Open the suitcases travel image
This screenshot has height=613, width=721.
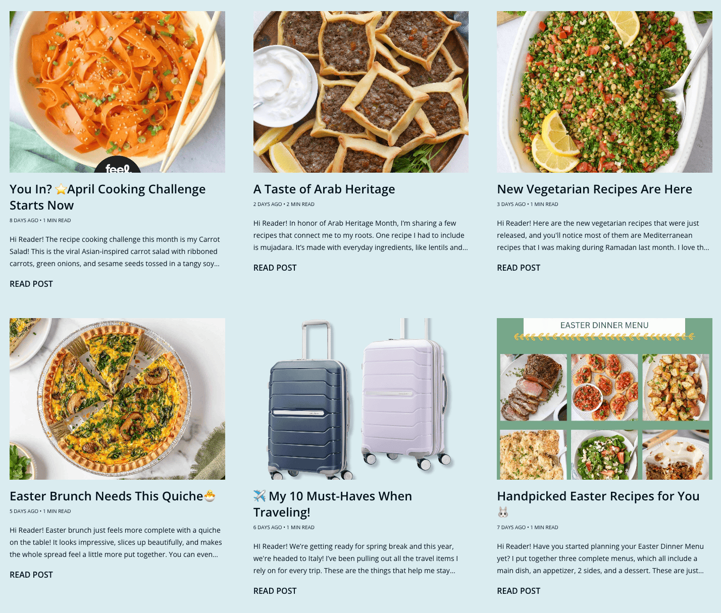coord(361,399)
